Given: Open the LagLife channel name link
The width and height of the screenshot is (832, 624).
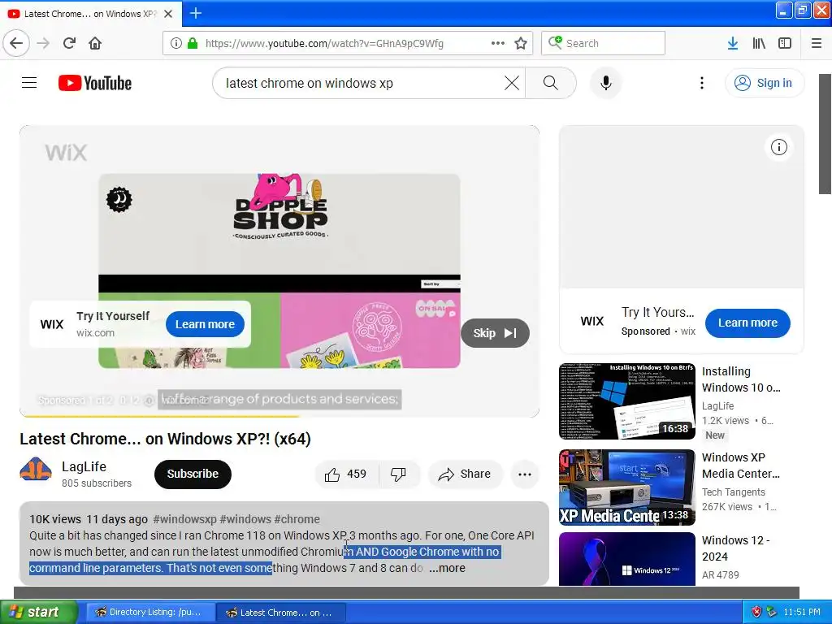Looking at the screenshot, I should point(84,466).
